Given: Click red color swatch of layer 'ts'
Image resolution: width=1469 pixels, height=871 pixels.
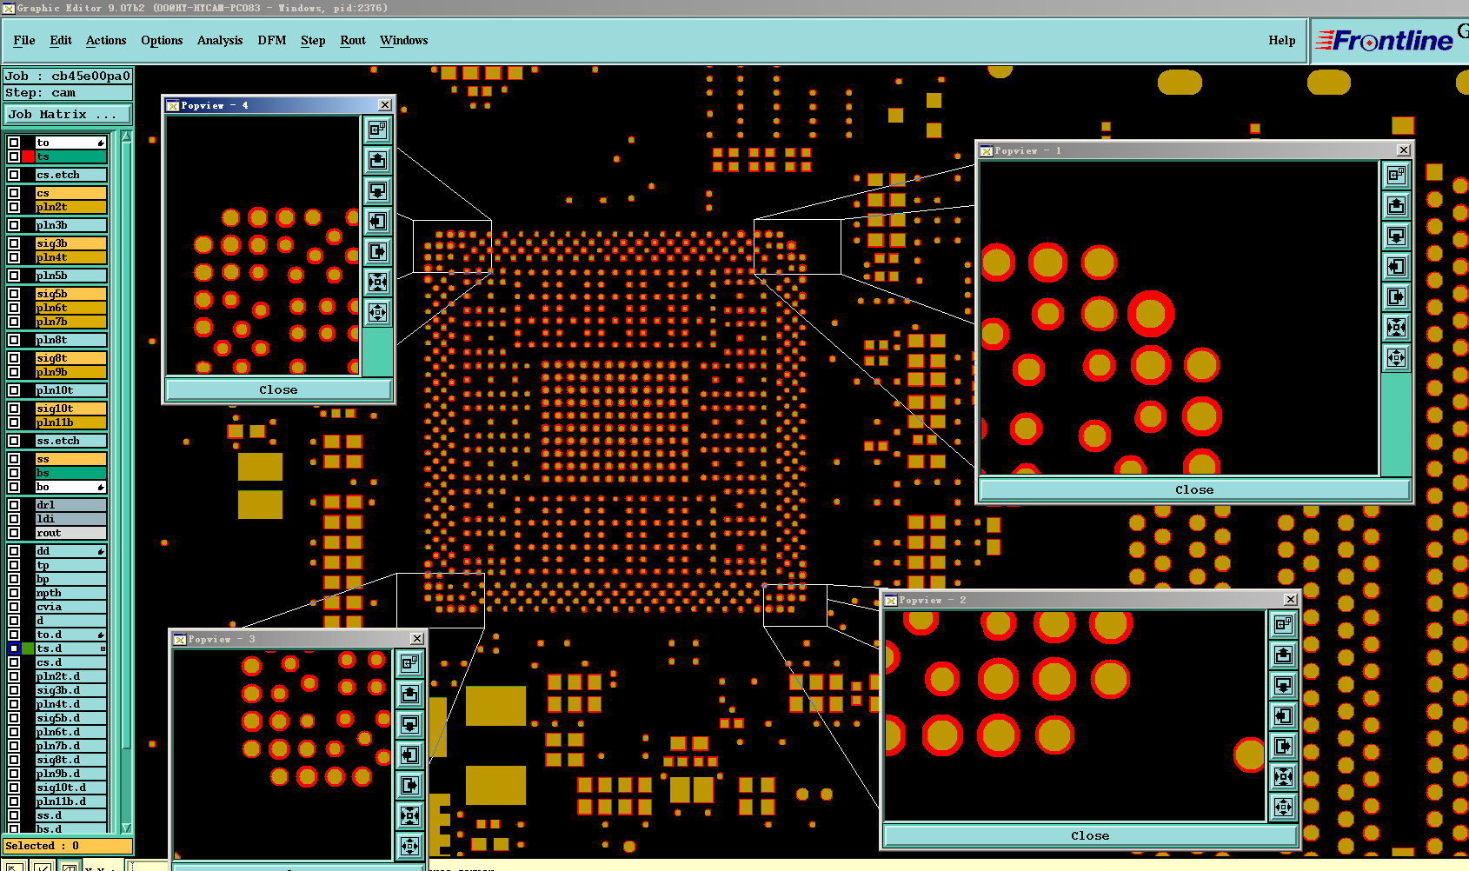Looking at the screenshot, I should 28,156.
